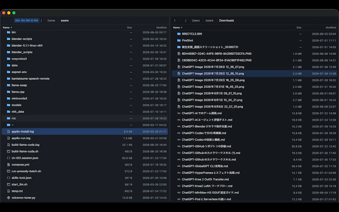Navigate to the home breadcrumb
This screenshot has width=339, height=212.
point(51,21)
